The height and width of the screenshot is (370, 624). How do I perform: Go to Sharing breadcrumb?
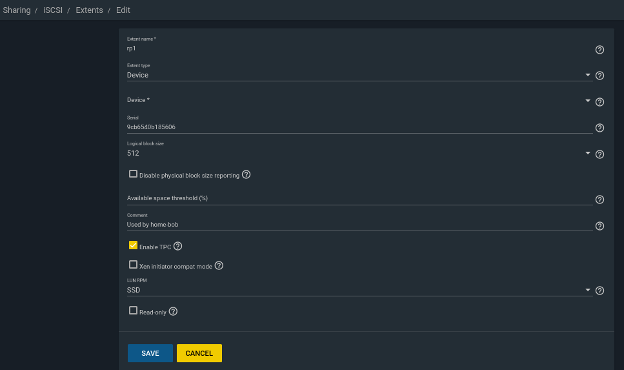(x=17, y=10)
